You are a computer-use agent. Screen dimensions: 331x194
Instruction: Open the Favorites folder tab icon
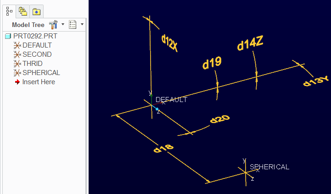tap(37, 11)
